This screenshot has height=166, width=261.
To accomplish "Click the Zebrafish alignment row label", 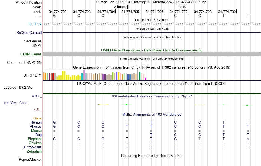I will tap(34, 151).
